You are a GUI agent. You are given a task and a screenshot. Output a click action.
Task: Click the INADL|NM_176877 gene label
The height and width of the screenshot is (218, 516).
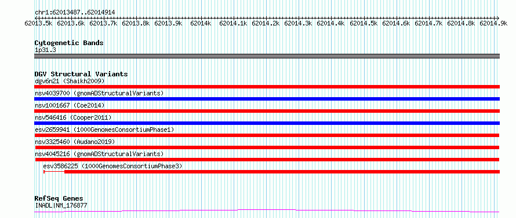coord(61,205)
